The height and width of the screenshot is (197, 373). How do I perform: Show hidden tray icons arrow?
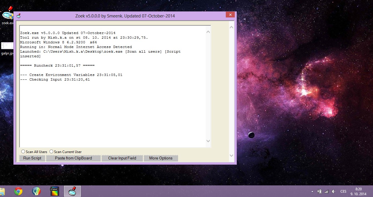[312, 191]
